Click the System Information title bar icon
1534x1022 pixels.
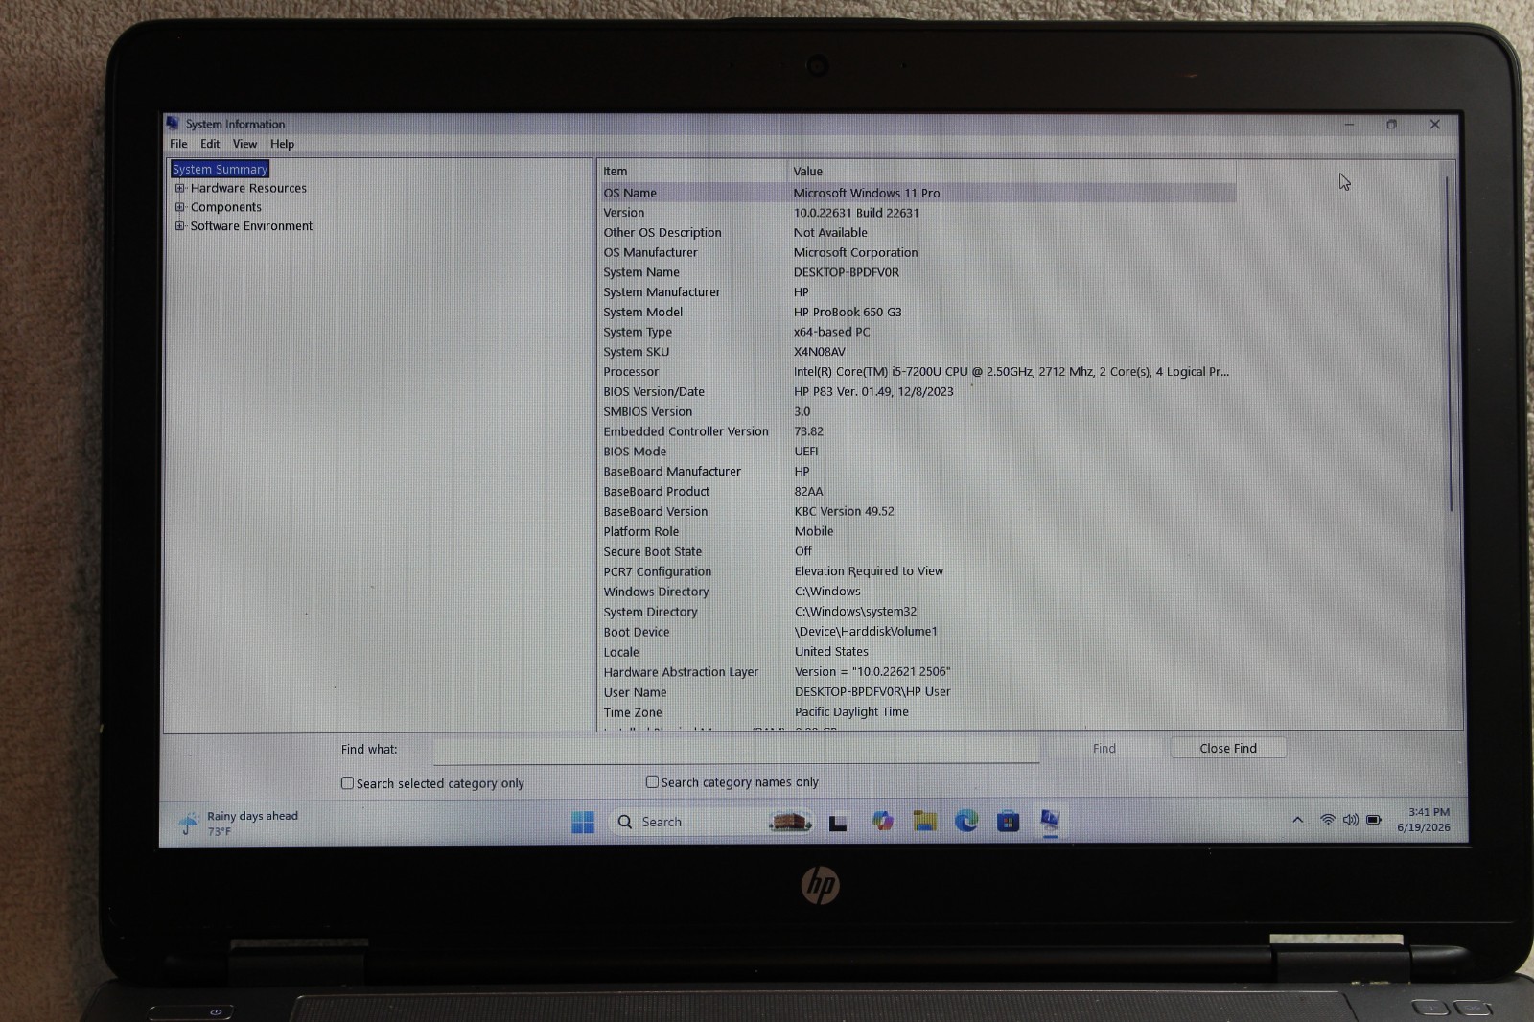click(173, 124)
